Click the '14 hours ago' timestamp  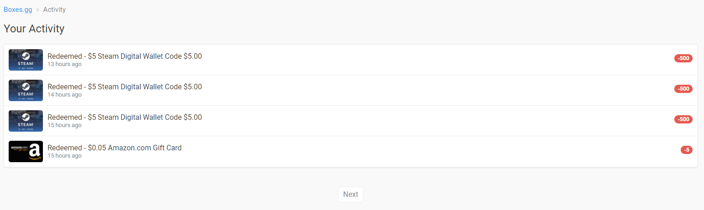(x=64, y=95)
